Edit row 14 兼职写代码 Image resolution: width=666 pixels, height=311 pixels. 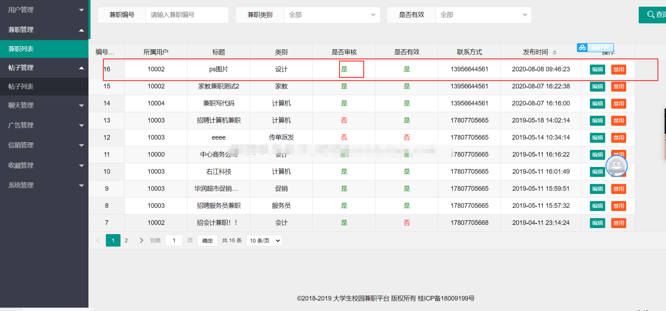[598, 103]
